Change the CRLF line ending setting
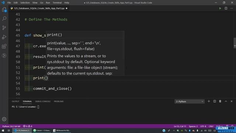Viewport: 236px width, 133px height. tap(211, 126)
